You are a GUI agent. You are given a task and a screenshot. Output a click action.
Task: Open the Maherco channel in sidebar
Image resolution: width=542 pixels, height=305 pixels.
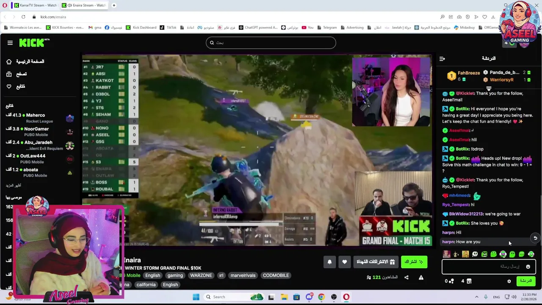tap(40, 118)
